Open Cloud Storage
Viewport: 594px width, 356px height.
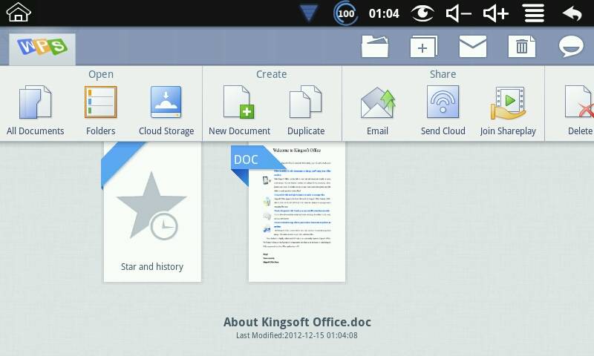166,111
